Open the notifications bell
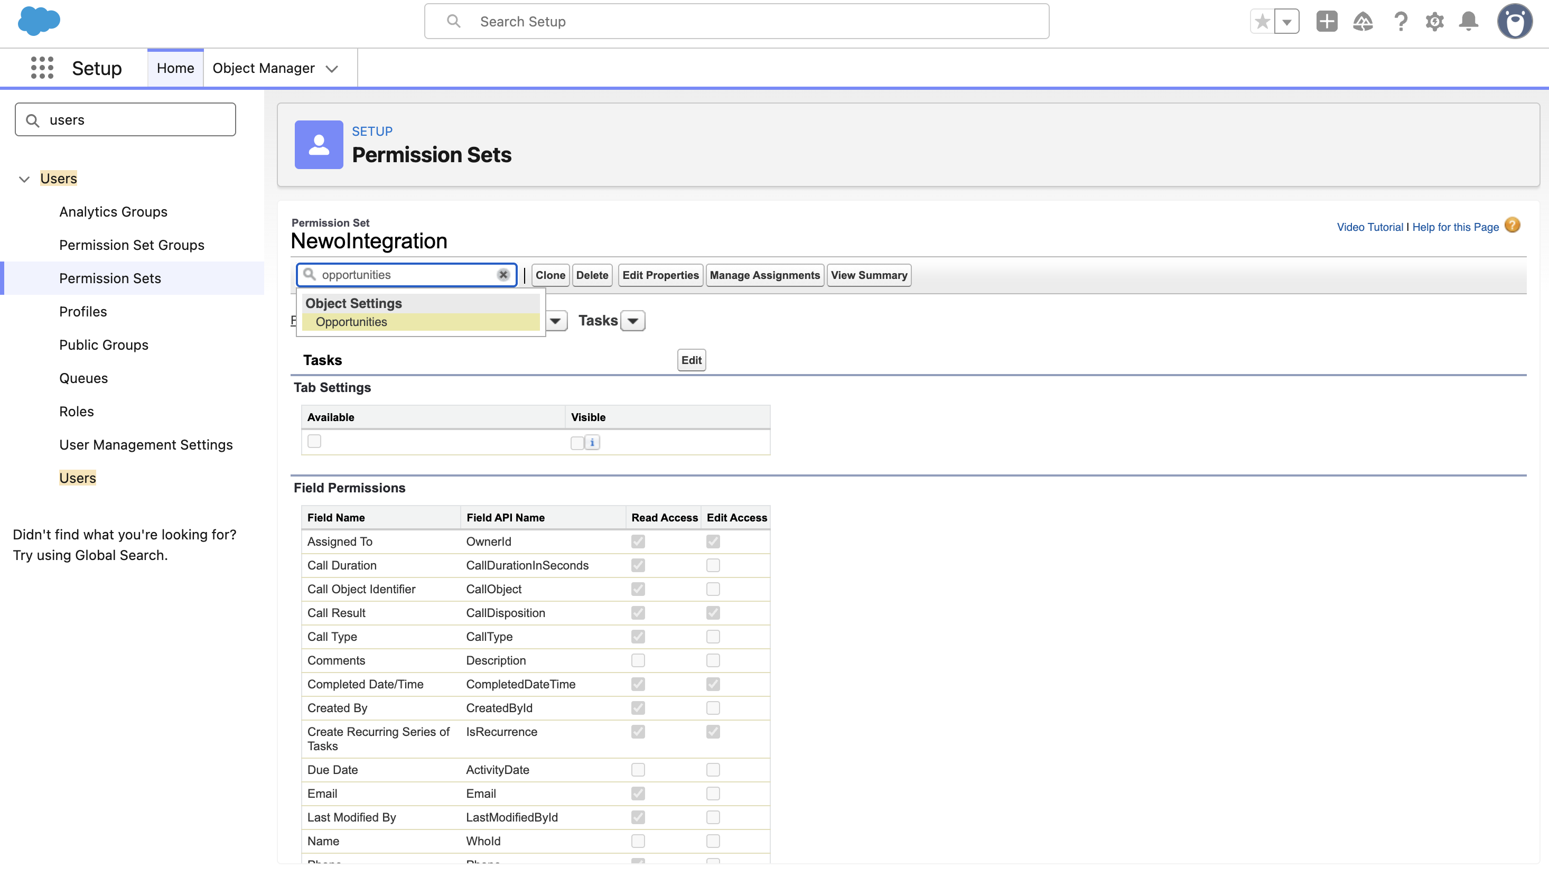This screenshot has height=877, width=1549. pyautogui.click(x=1469, y=22)
